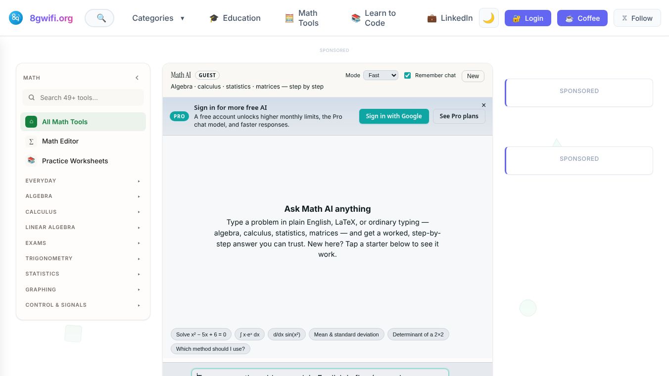Open the Mode dropdown set to Fast
669x376 pixels.
tap(381, 75)
